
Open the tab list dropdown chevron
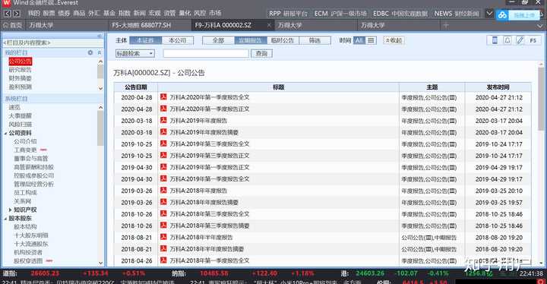click(539, 26)
